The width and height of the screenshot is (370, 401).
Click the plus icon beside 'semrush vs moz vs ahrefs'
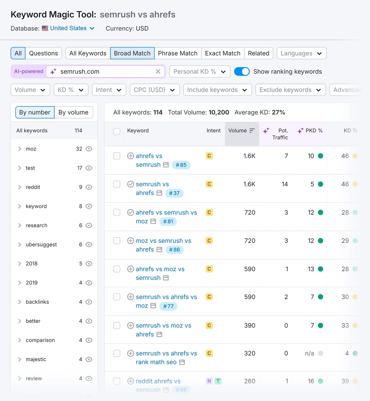[130, 325]
